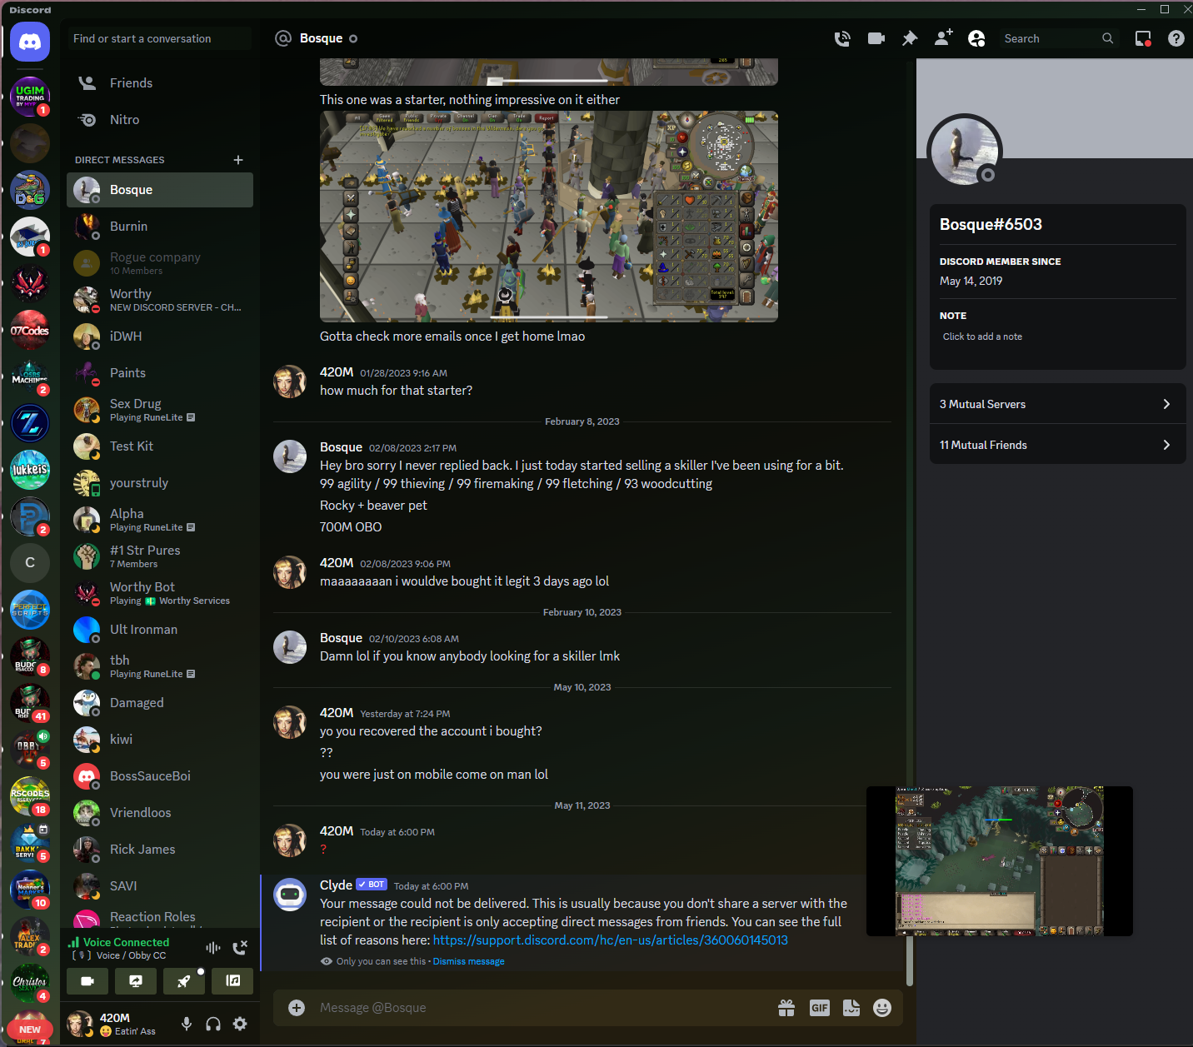1193x1047 pixels.
Task: Jump to NEW unread mentions pill
Action: click(30, 1030)
